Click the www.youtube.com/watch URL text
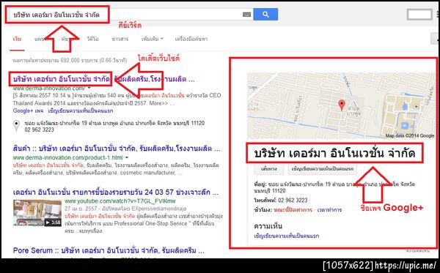 [120, 201]
